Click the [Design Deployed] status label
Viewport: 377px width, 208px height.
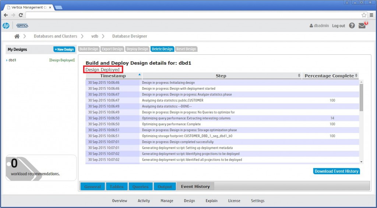tap(62, 60)
